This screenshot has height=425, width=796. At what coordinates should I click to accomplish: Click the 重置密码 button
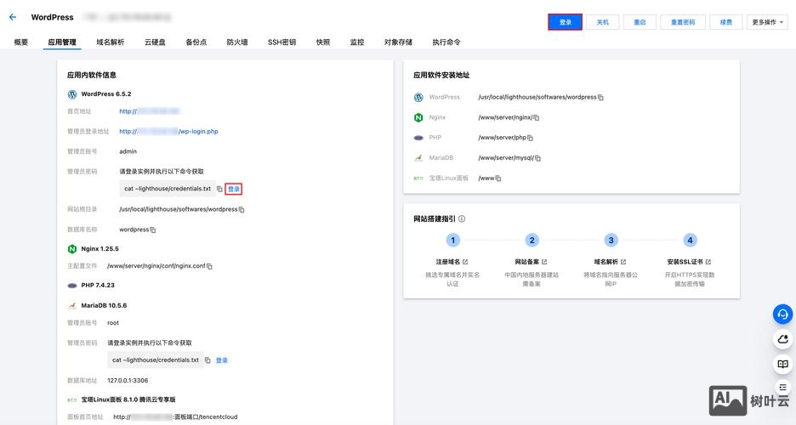683,22
